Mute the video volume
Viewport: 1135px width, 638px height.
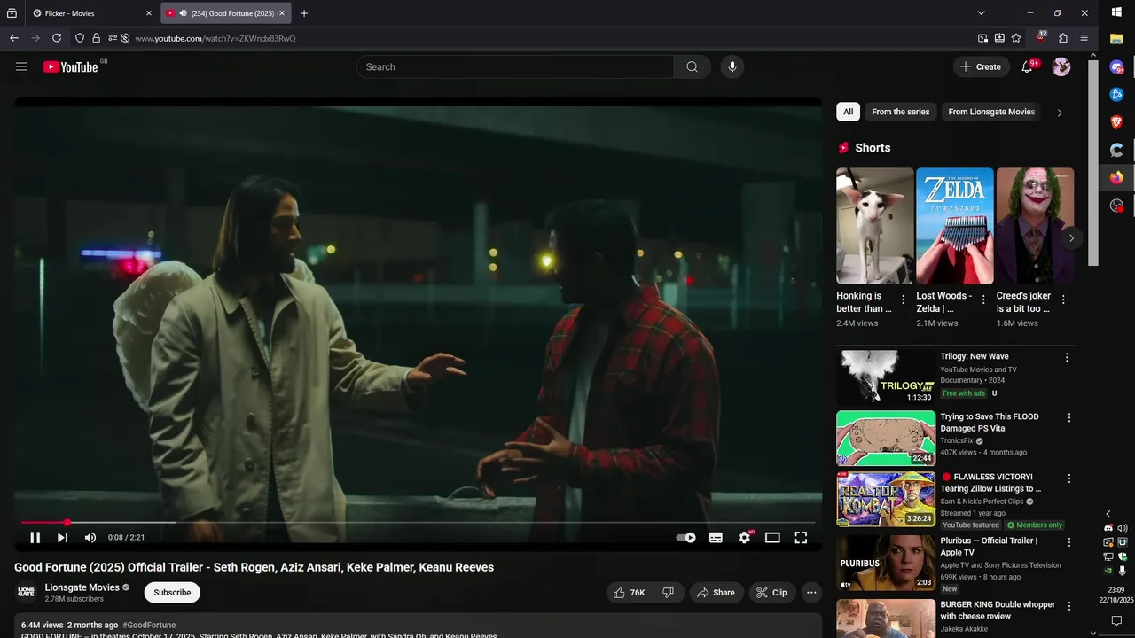(90, 537)
